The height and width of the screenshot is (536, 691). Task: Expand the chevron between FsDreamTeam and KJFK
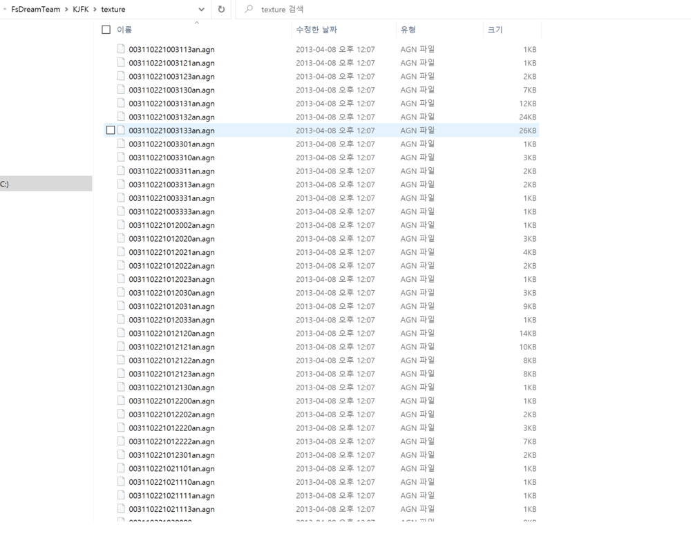[66, 10]
